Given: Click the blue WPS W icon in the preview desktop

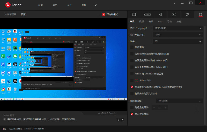Looking at the screenshot, I should click(x=3, y=64).
